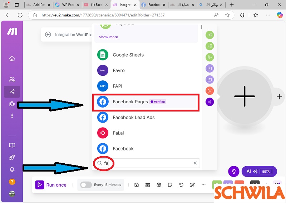
Task: Click the address bar URL
Action: click(x=103, y=15)
